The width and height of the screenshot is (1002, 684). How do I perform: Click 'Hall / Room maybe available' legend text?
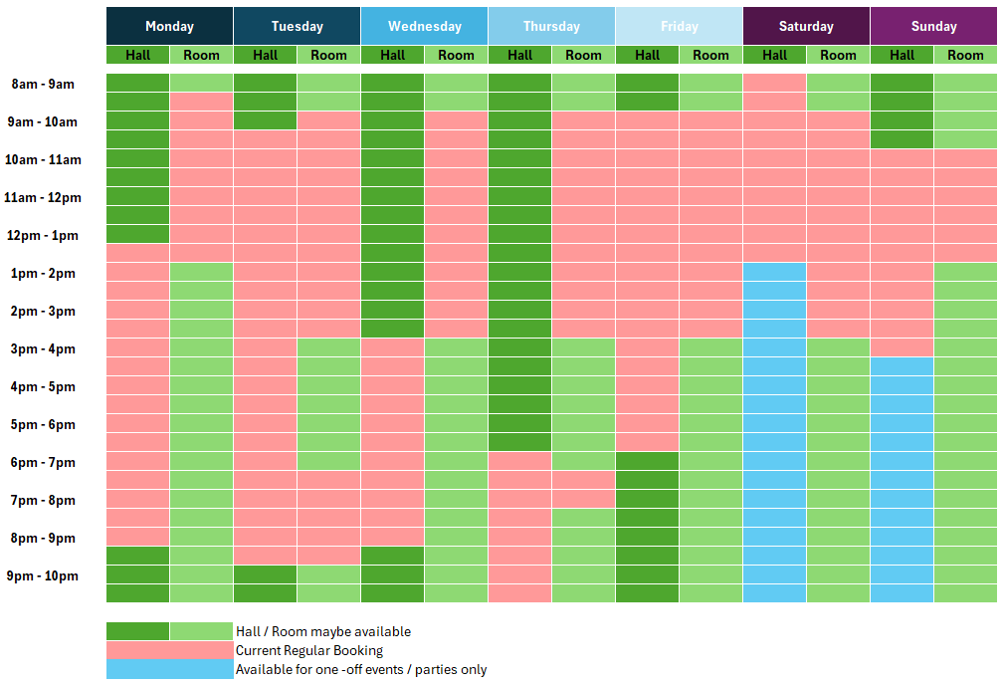322,631
